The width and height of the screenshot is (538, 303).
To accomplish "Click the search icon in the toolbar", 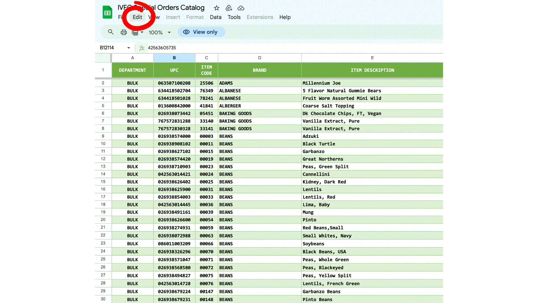I will point(111,32).
